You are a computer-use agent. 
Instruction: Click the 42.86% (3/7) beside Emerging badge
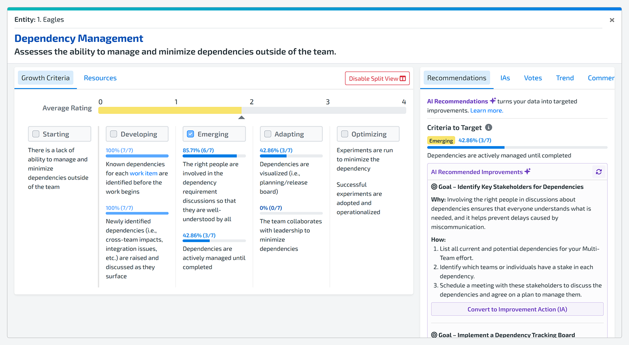475,140
